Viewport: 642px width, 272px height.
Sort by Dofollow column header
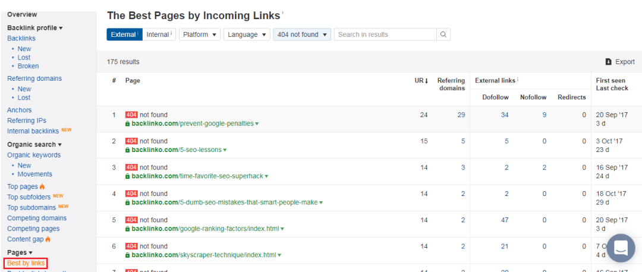[496, 97]
